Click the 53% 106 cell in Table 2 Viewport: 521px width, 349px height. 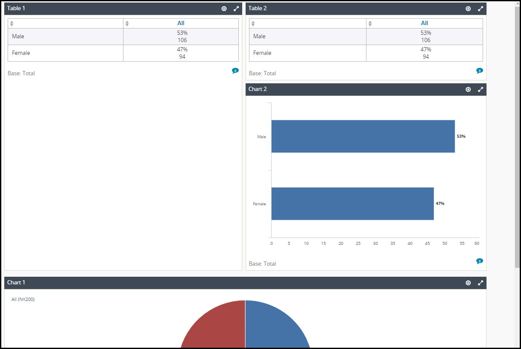pos(424,37)
